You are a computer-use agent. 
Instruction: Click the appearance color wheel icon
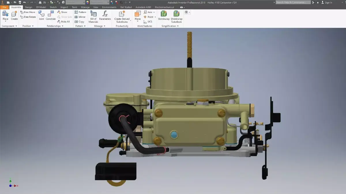88,2
